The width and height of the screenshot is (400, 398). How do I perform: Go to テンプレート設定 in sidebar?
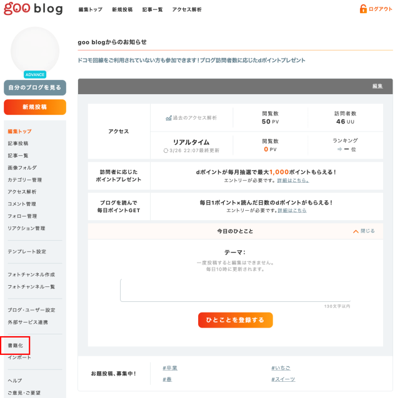click(x=27, y=251)
